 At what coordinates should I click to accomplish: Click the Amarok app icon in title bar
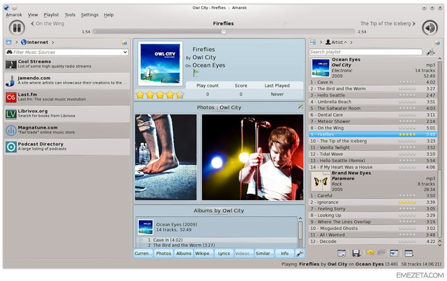click(6, 8)
